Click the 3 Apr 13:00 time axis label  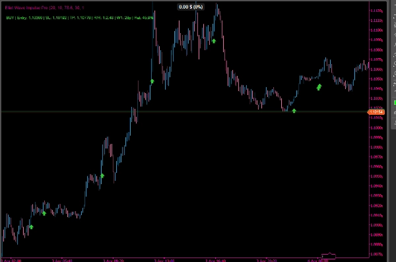pos(164,261)
